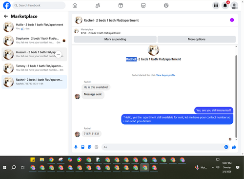Open the weather widget on taskbar
Viewport: 244px width, 179px height.
201,167
